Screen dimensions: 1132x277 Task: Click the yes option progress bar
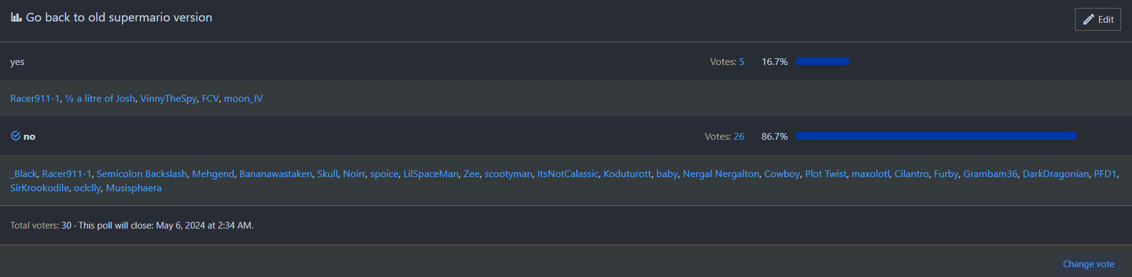tap(822, 61)
